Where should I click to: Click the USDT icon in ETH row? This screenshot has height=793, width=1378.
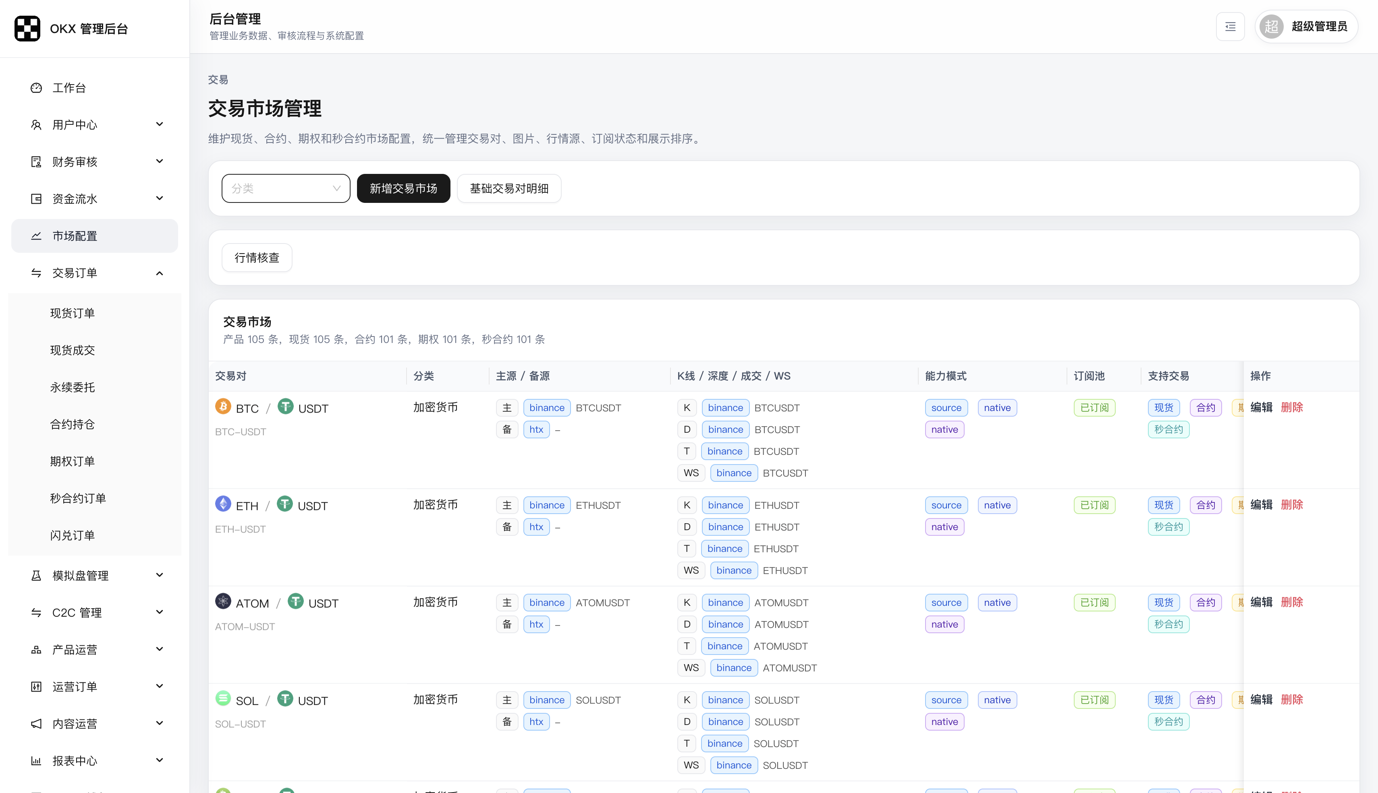[x=285, y=504]
